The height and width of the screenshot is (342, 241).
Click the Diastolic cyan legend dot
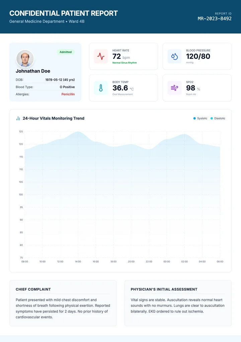coord(212,119)
